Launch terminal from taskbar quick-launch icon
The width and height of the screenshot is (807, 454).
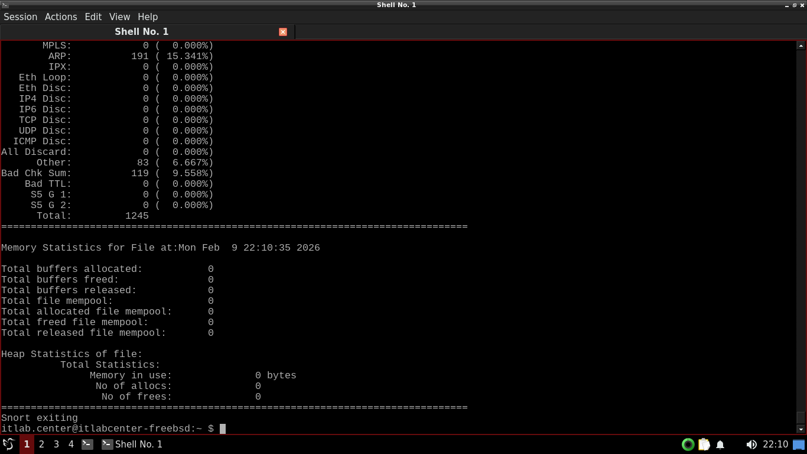point(87,444)
